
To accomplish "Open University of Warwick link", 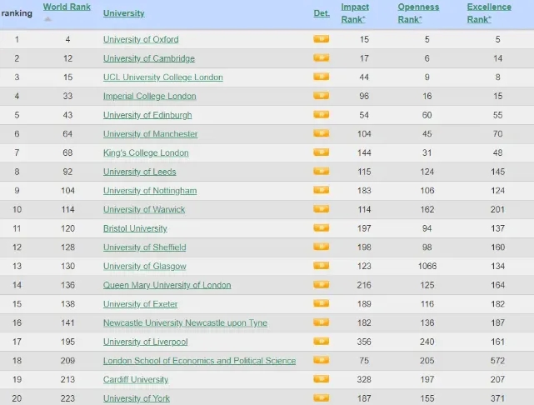I will [144, 209].
